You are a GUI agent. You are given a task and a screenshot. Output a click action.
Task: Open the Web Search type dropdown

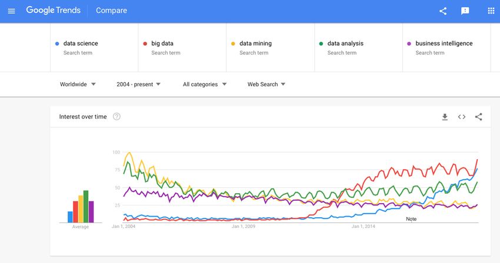click(x=266, y=85)
